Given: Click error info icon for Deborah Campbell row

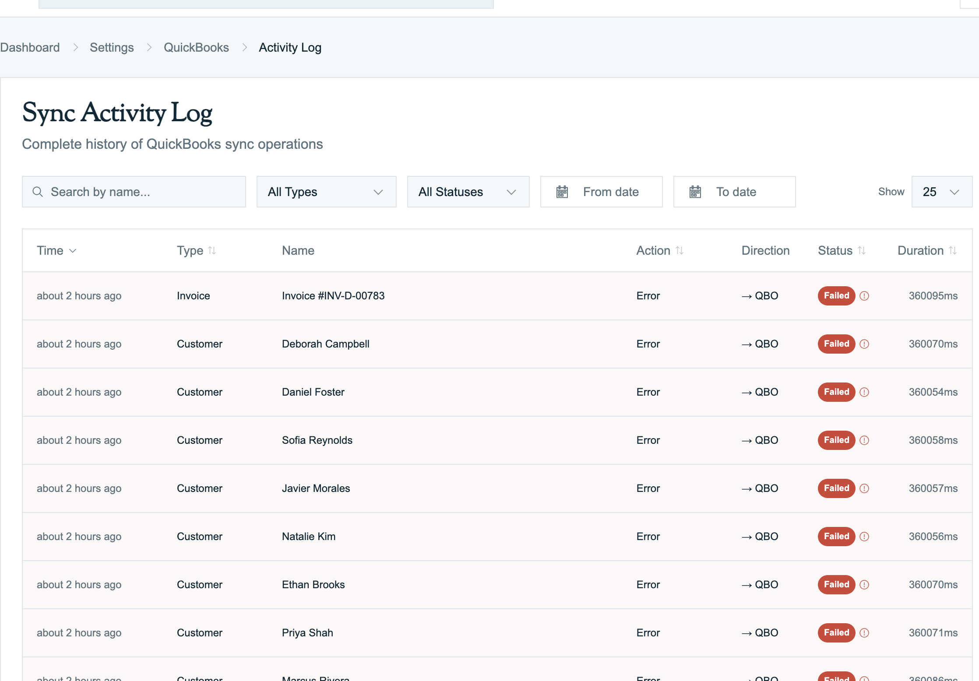Looking at the screenshot, I should 864,344.
